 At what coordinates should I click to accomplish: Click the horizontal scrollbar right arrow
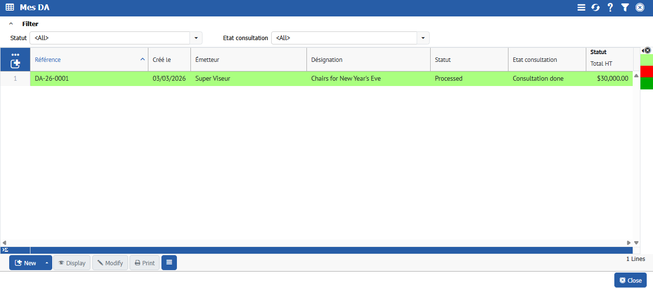pyautogui.click(x=628, y=243)
